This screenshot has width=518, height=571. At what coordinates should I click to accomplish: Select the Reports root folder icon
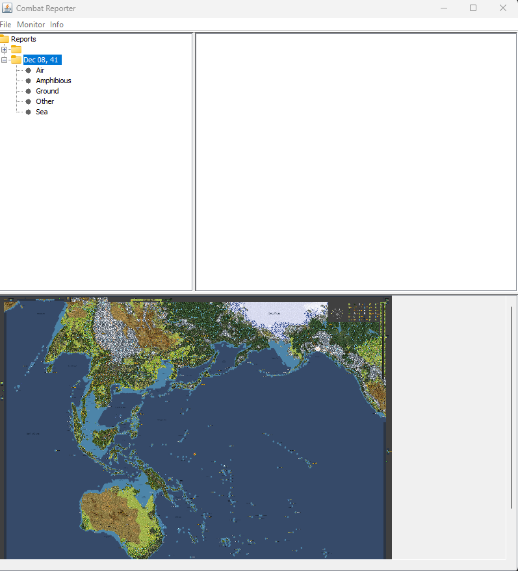(5, 38)
